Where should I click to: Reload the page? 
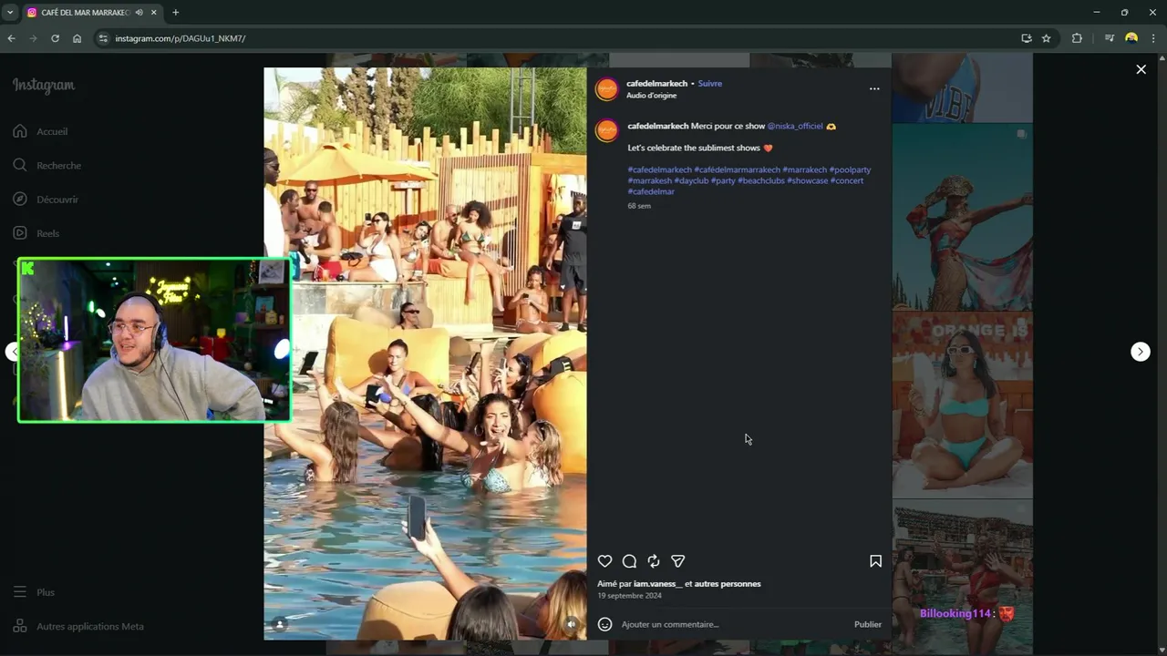55,38
